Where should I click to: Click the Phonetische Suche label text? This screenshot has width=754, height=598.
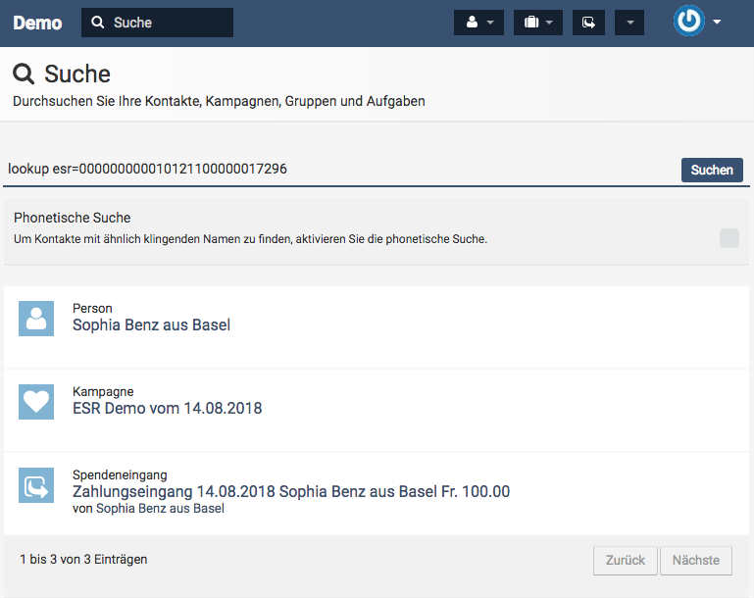click(x=73, y=218)
